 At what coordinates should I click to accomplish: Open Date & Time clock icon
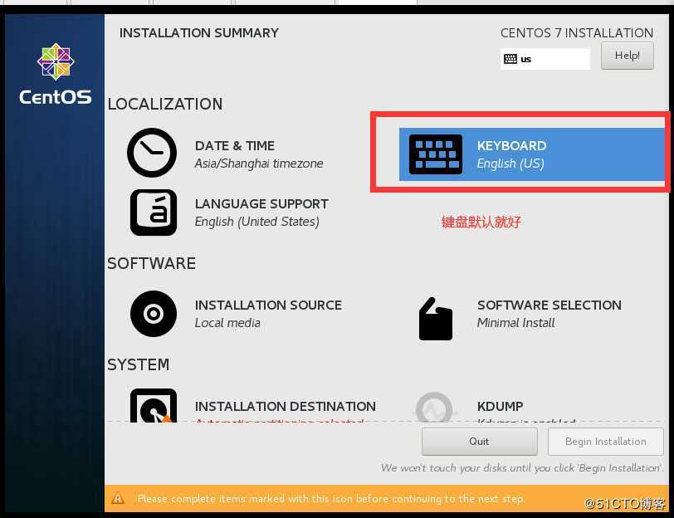(152, 153)
